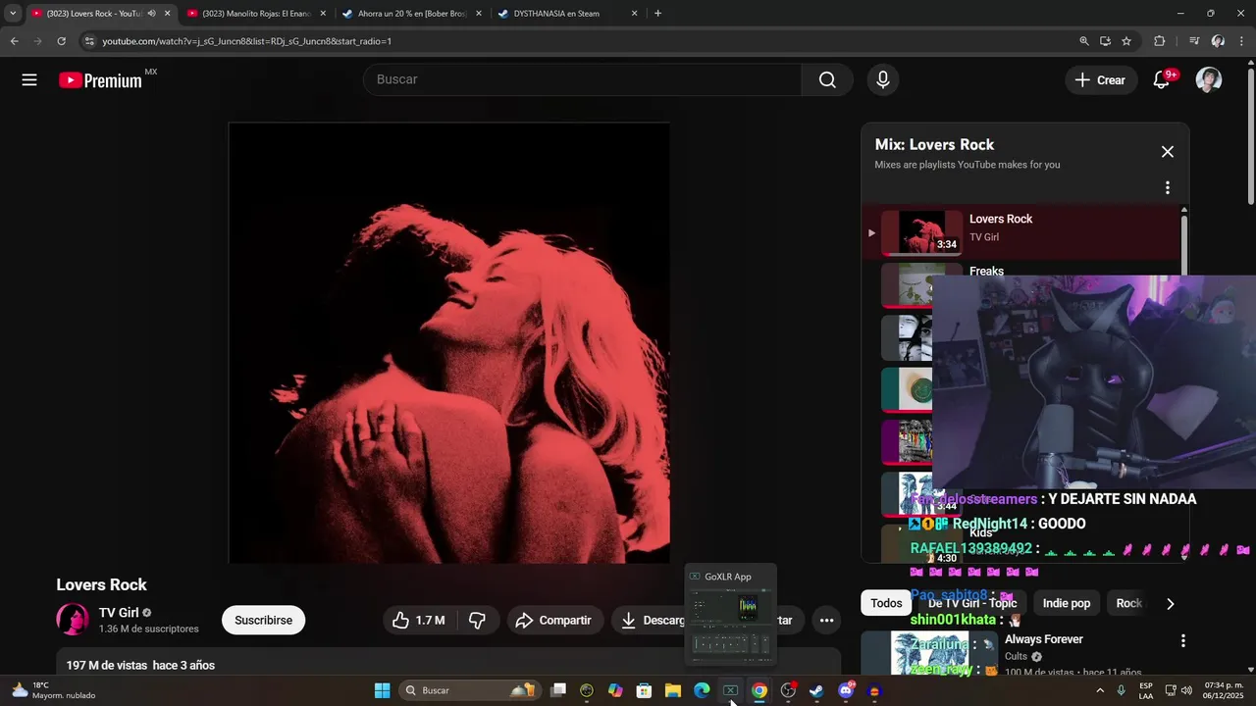Open Chrome three-dot menu

(x=1242, y=41)
